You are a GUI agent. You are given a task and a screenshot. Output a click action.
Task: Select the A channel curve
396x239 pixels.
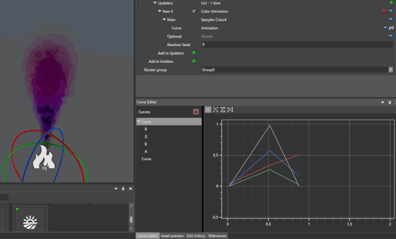pos(146,151)
